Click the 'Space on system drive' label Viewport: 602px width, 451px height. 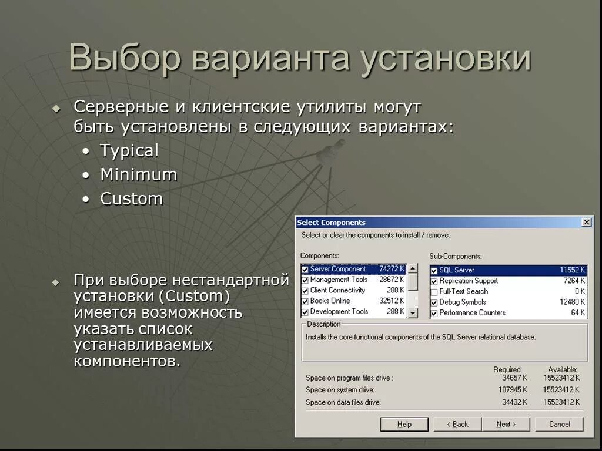(x=340, y=390)
